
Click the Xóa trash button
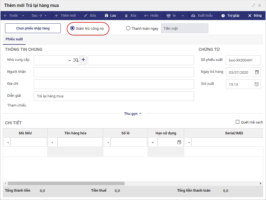(x=130, y=16)
